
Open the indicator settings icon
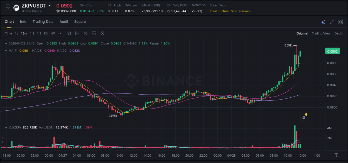pos(94,33)
